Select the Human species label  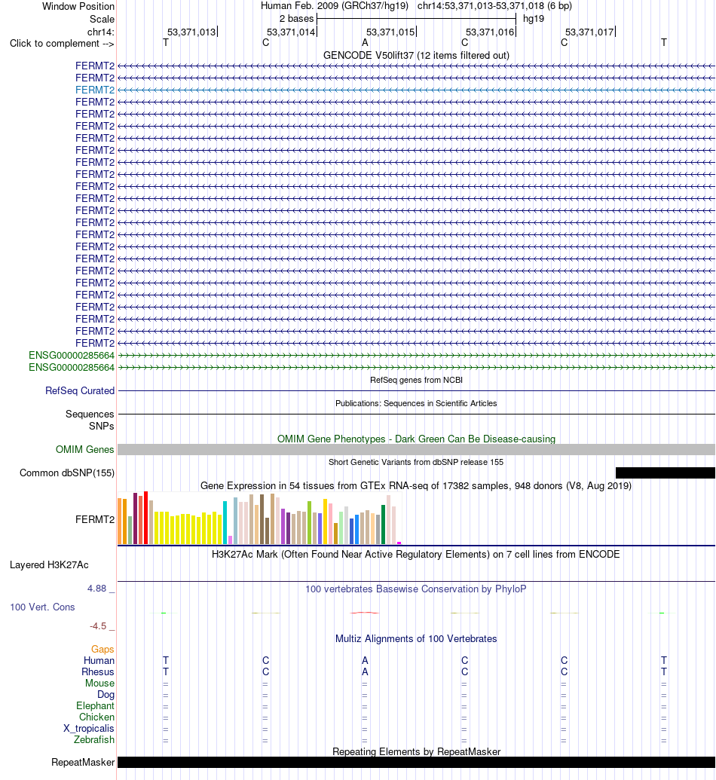[x=99, y=661]
